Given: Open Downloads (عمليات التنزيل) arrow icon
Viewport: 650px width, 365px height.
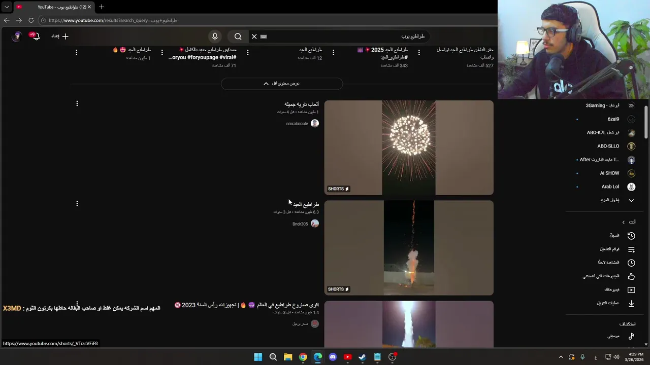Looking at the screenshot, I should 631,303.
